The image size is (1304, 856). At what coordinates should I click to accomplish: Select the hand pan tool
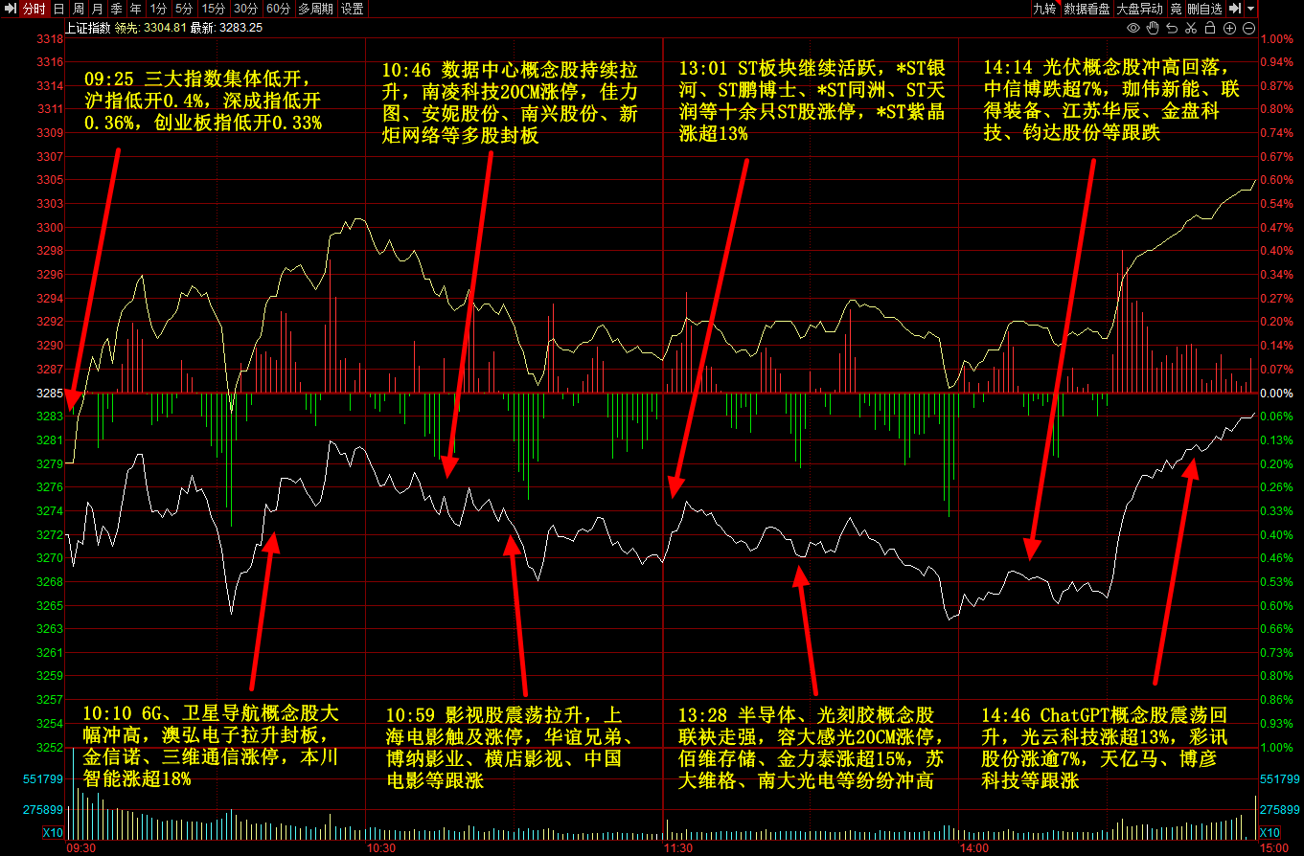click(x=1153, y=28)
